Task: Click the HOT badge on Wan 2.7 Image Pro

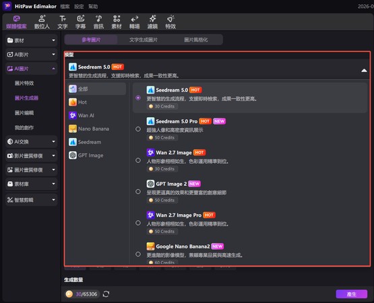Action: click(209, 215)
